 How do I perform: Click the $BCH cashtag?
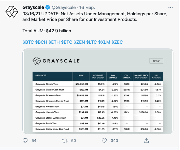pos(41,42)
